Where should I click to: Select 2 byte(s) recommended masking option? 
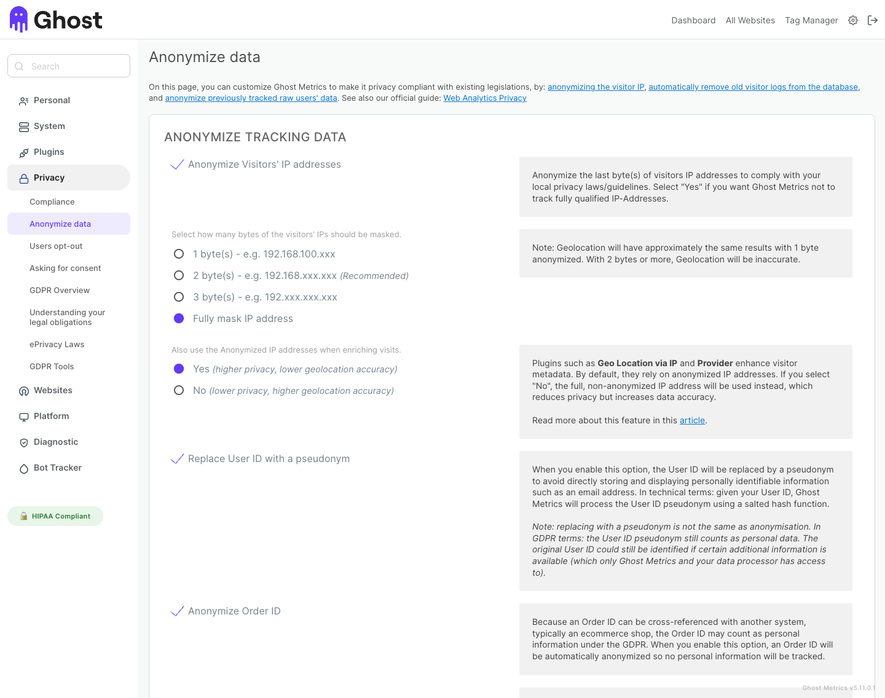click(x=179, y=275)
